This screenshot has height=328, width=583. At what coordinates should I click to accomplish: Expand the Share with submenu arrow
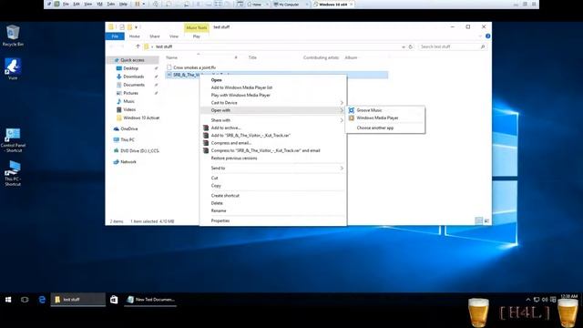tap(342, 120)
